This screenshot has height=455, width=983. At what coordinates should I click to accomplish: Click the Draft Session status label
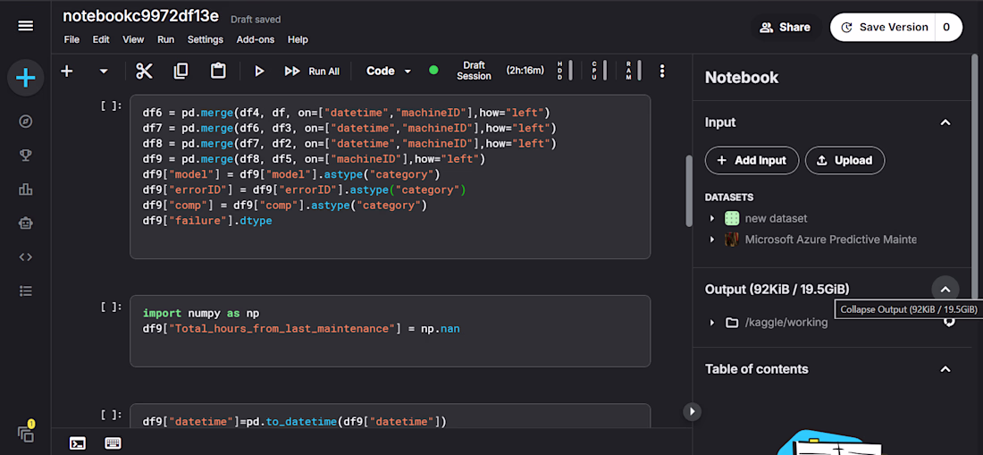click(474, 71)
